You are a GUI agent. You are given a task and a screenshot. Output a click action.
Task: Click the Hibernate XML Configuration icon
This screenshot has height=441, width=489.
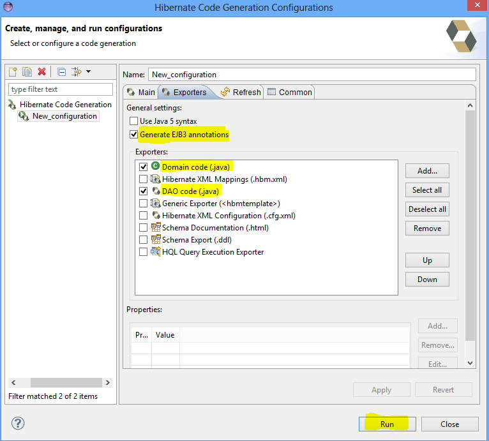(x=156, y=215)
